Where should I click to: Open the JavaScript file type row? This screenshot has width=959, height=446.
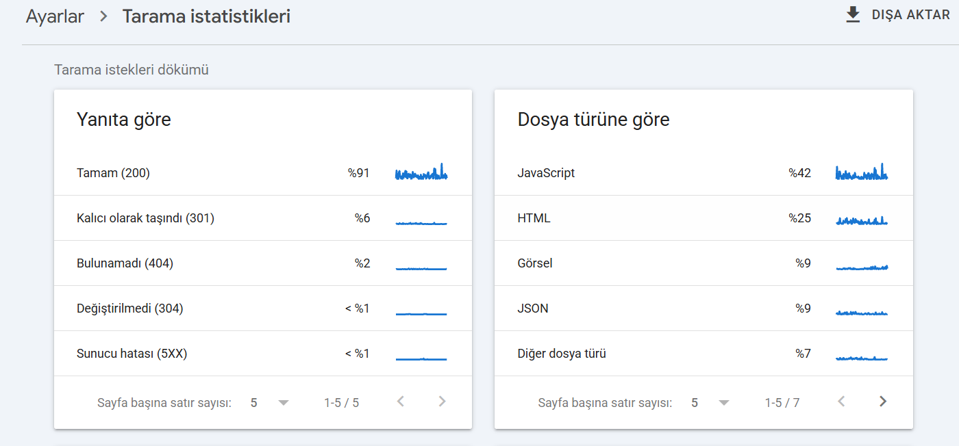tap(703, 173)
